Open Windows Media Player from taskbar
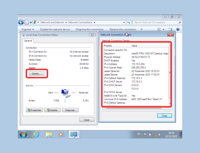This screenshot has height=153, width=200. (x=61, y=135)
